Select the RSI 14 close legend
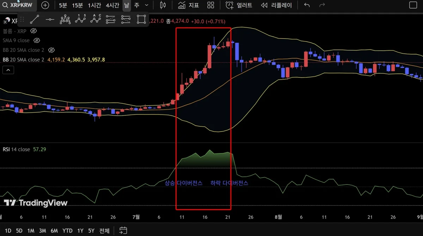Viewport: 423px width, 236px height. (x=16, y=149)
